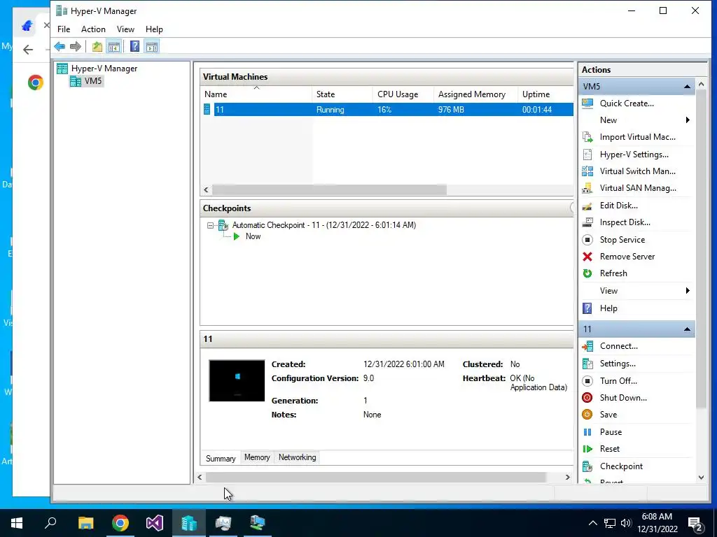Click the Actions pane scroll down arrow
This screenshot has height=537, width=717.
[x=701, y=478]
